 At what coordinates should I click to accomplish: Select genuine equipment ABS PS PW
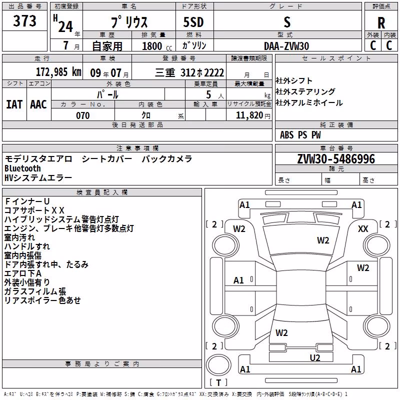pos(300,135)
